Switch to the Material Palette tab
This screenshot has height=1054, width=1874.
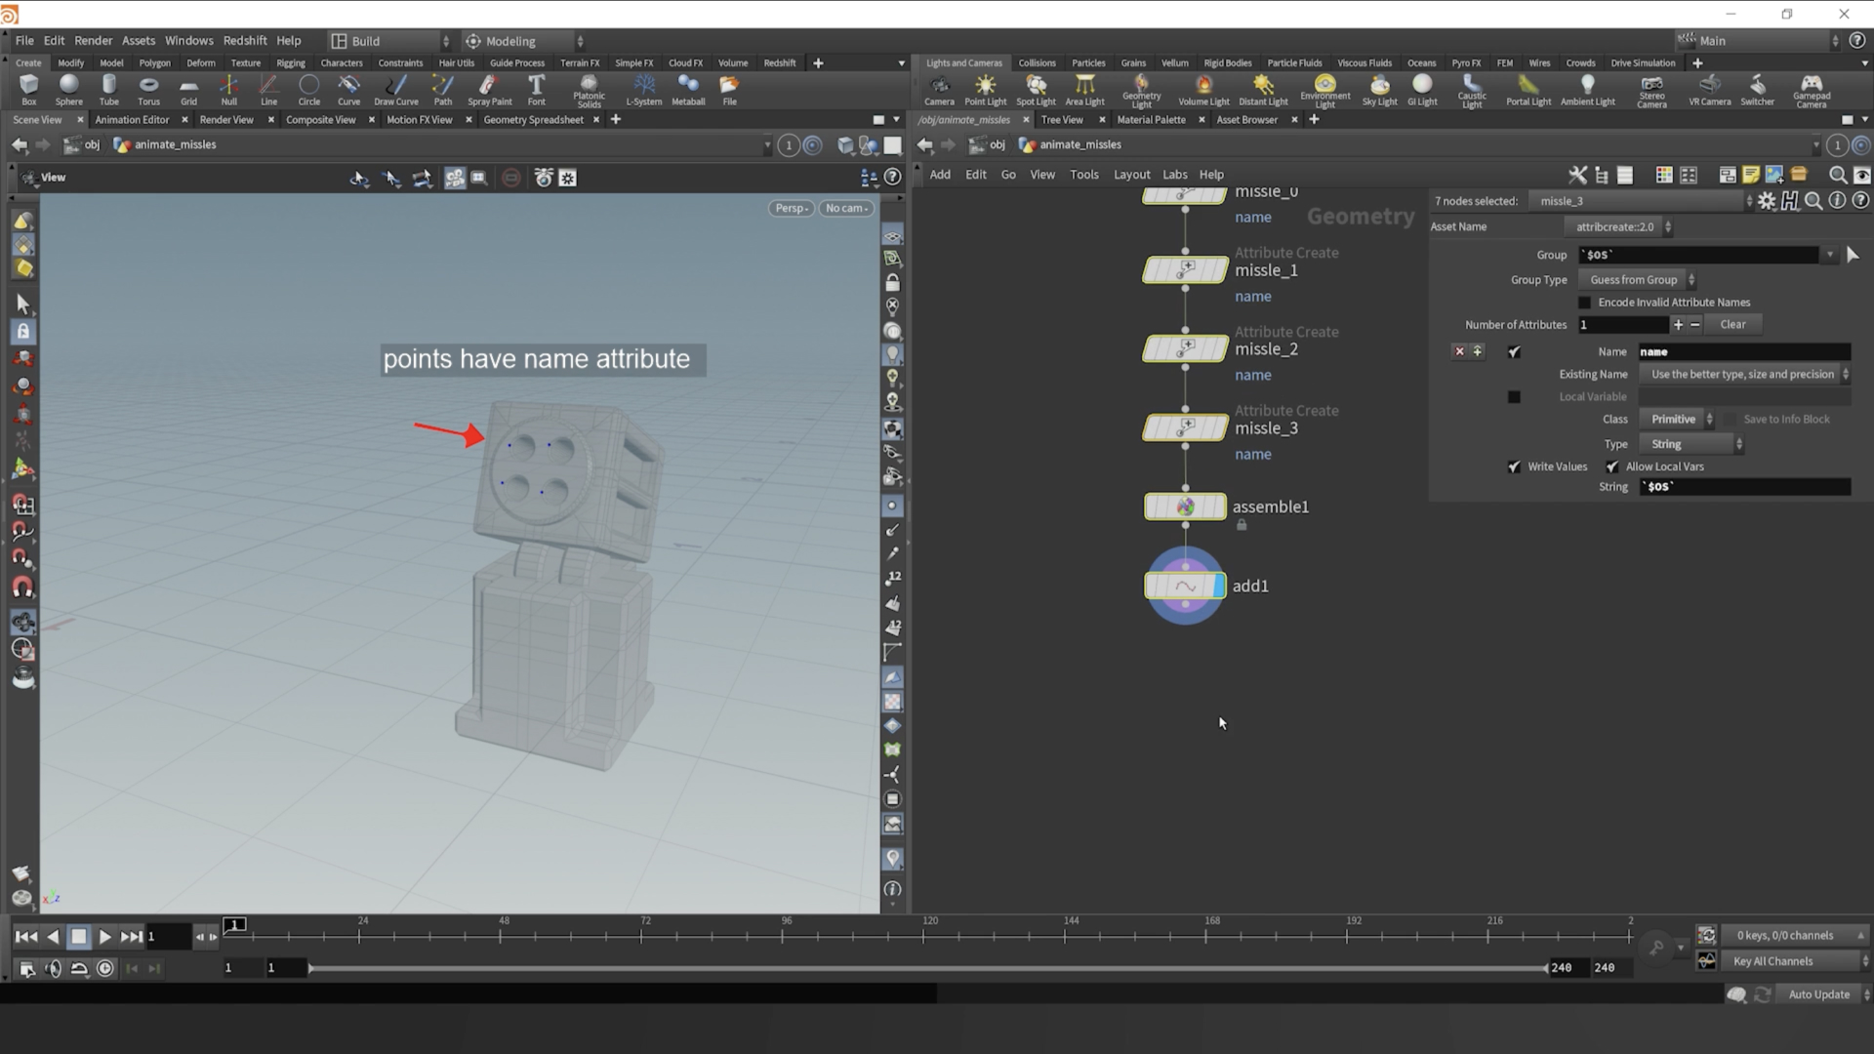coord(1151,120)
